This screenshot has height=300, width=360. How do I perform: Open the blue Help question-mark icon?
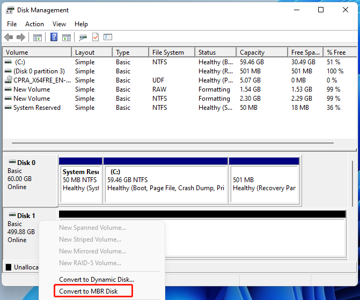point(54,37)
